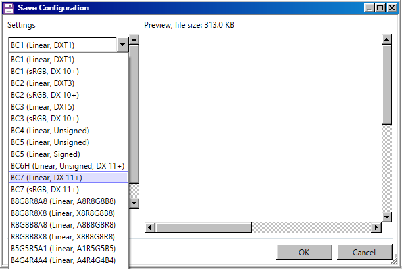
Task: Click settings panel vertical scrollbar thumb
Action: 134,114
